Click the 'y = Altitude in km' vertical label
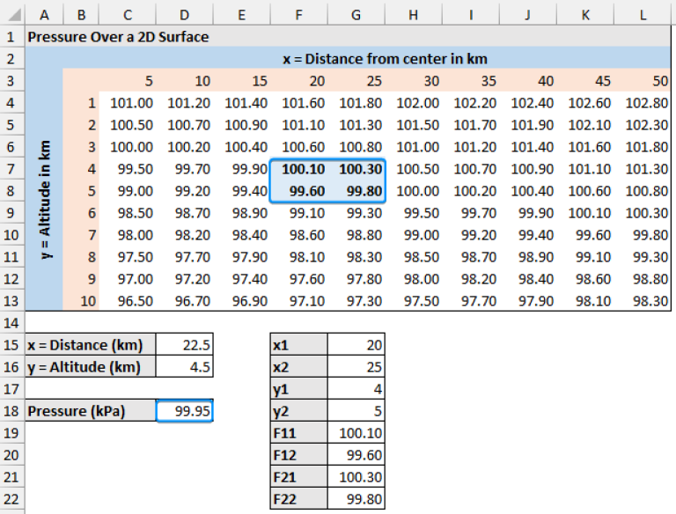 tap(45, 200)
